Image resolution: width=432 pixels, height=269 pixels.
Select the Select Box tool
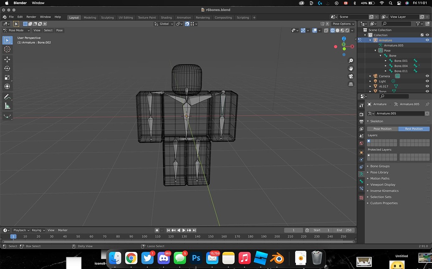click(x=7, y=40)
